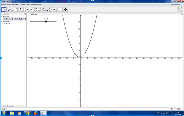Click the h slider handle
The width and height of the screenshot is (184, 116).
[x=46, y=22]
